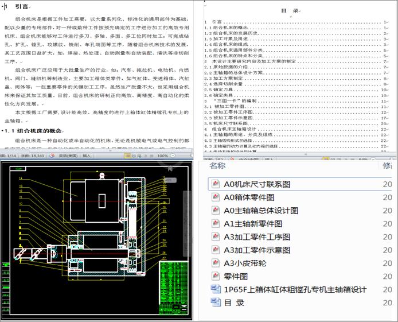This screenshot has width=398, height=322.
Task: Open TOC entry 1.2 组合机床的发展历史
Action: point(296,33)
